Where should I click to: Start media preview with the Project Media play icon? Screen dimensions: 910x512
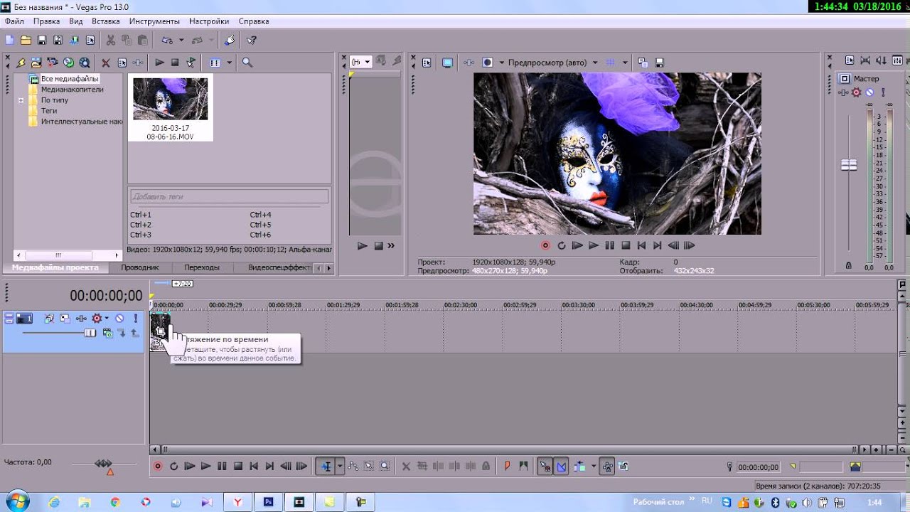click(x=159, y=63)
